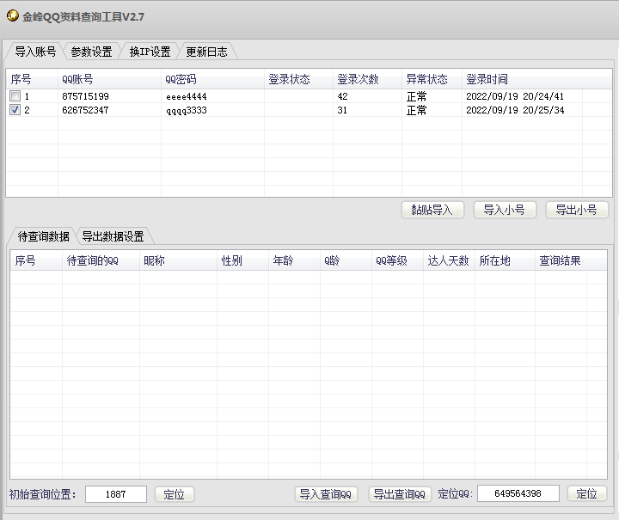Click the 待查询的QQ column header
This screenshot has width=619, height=520.
point(101,260)
